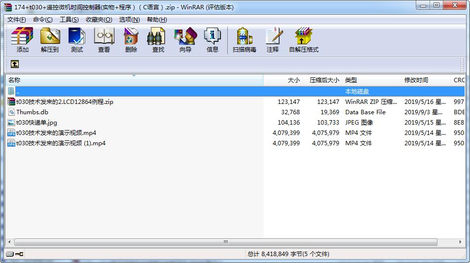Click the 本地磁盘 type cell

357,92
